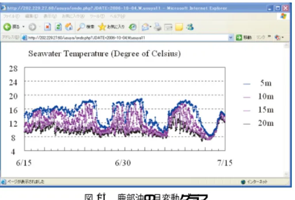The image size is (295, 200).
Task: Click the page icon beside the address URL
Action: coord(24,38)
